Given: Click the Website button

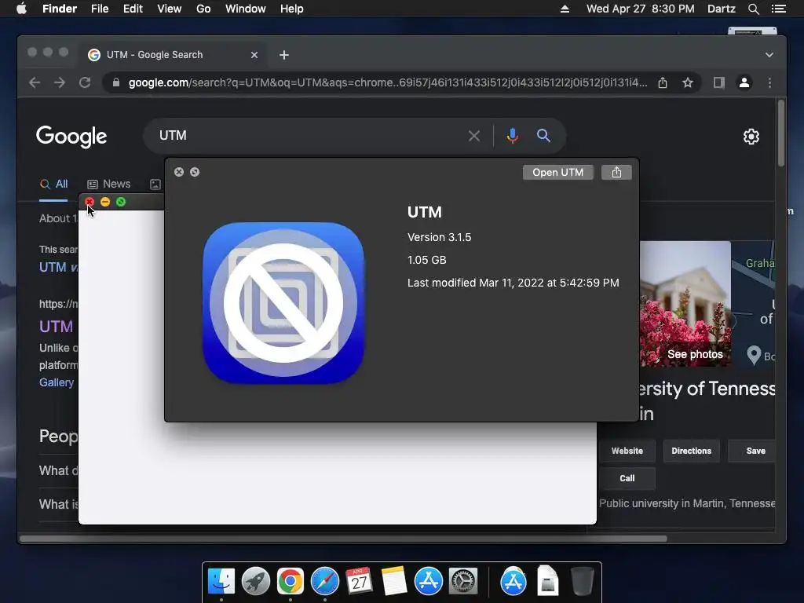Looking at the screenshot, I should tap(627, 451).
